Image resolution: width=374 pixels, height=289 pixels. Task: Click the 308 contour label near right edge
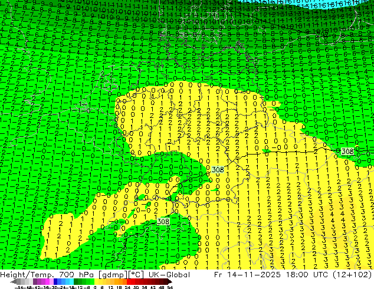click(x=347, y=151)
